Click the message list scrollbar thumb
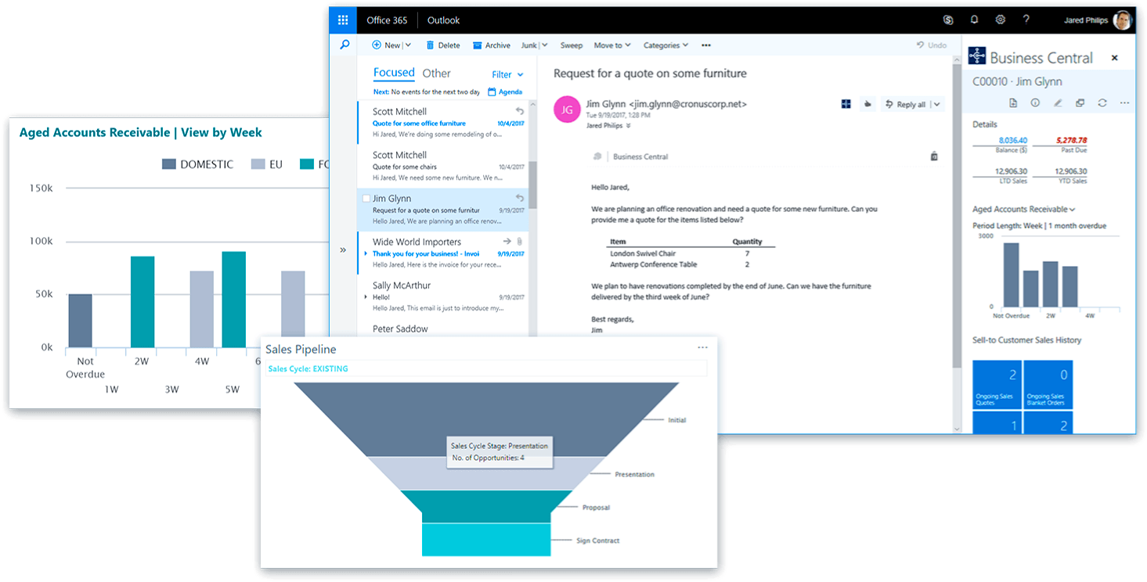 (x=532, y=185)
